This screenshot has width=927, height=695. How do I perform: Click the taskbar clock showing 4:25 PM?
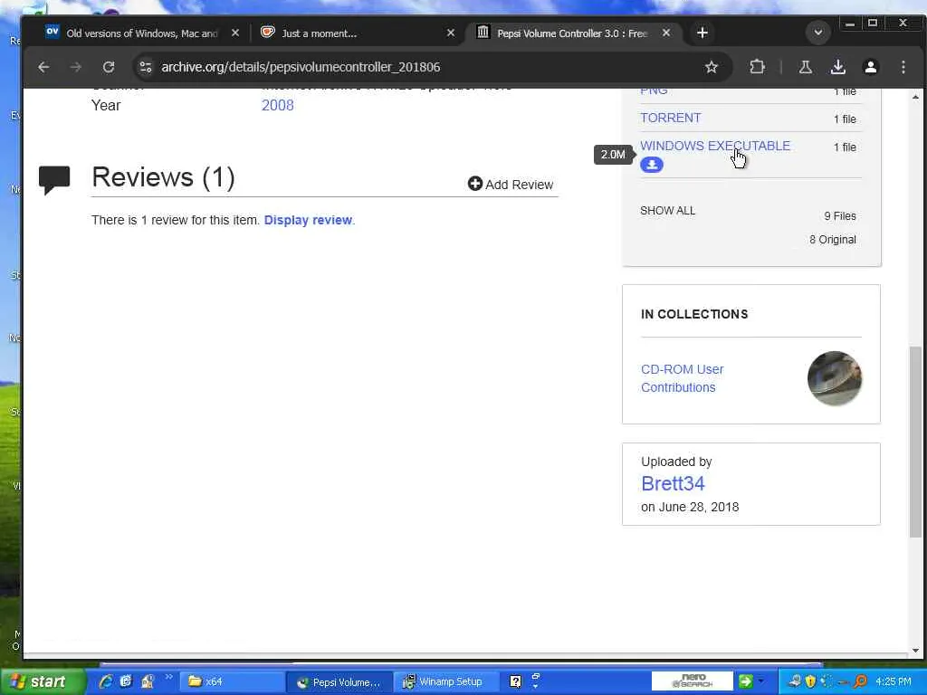coord(894,681)
